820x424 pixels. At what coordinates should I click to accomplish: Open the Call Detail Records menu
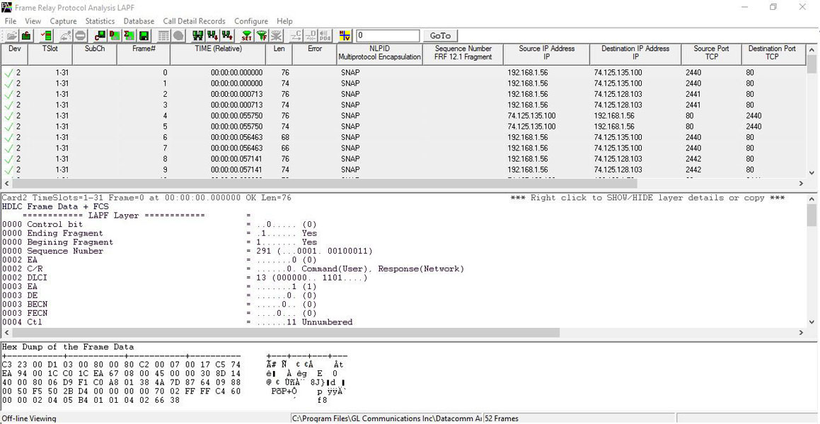(194, 21)
